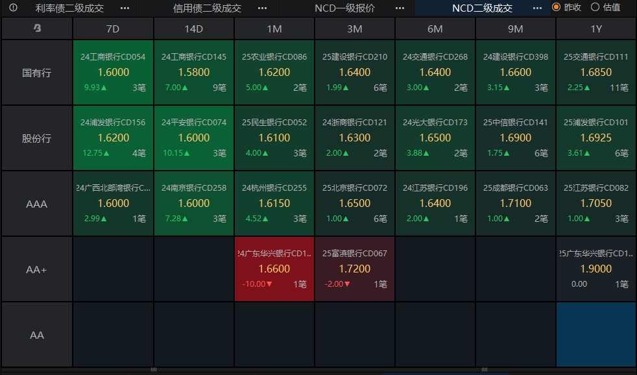The width and height of the screenshot is (637, 375).
Task: Open the 24江苏银行CD196 cell
Action: (x=435, y=204)
